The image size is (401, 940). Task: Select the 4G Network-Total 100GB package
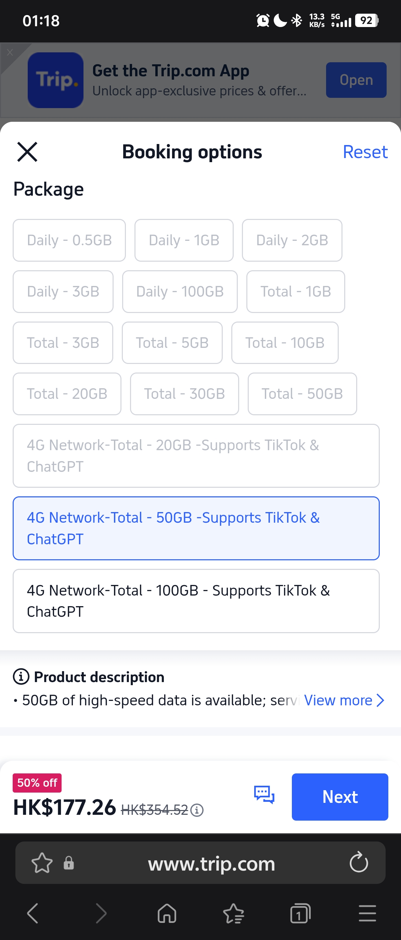(x=196, y=601)
